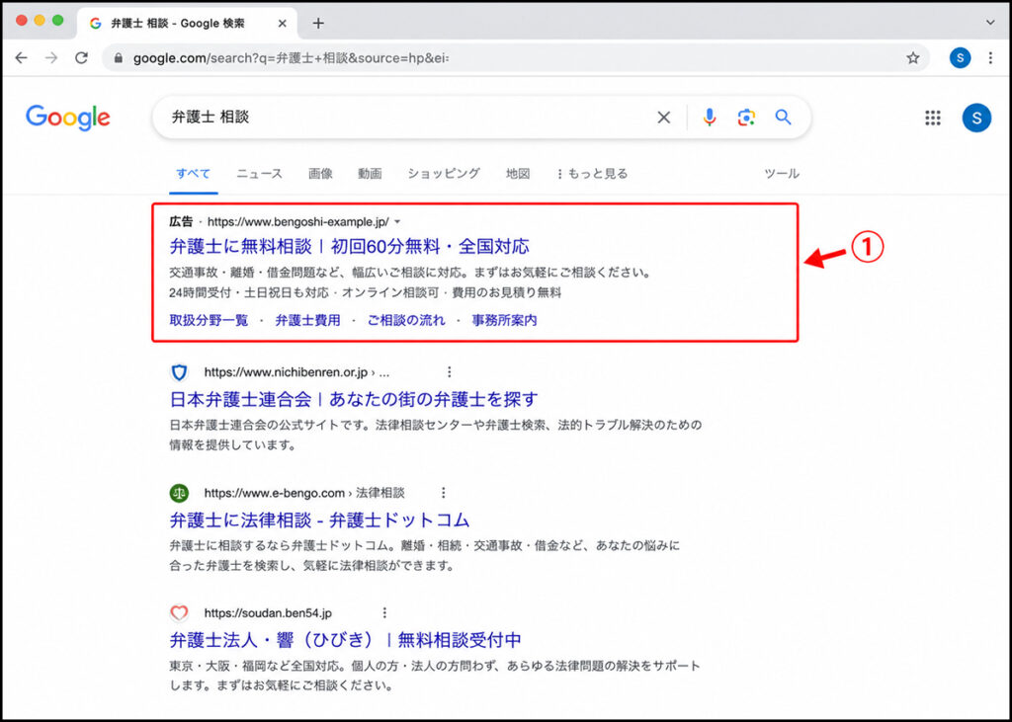The width and height of the screenshot is (1012, 722).
Task: Open 弁護士に法律相談 - 弁護士ドットコム result
Action: pos(319,521)
